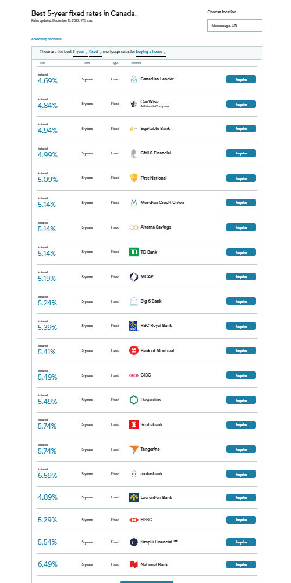Image resolution: width=291 pixels, height=583 pixels.
Task: Click the Meridian Credit Union logo
Action: point(134,203)
